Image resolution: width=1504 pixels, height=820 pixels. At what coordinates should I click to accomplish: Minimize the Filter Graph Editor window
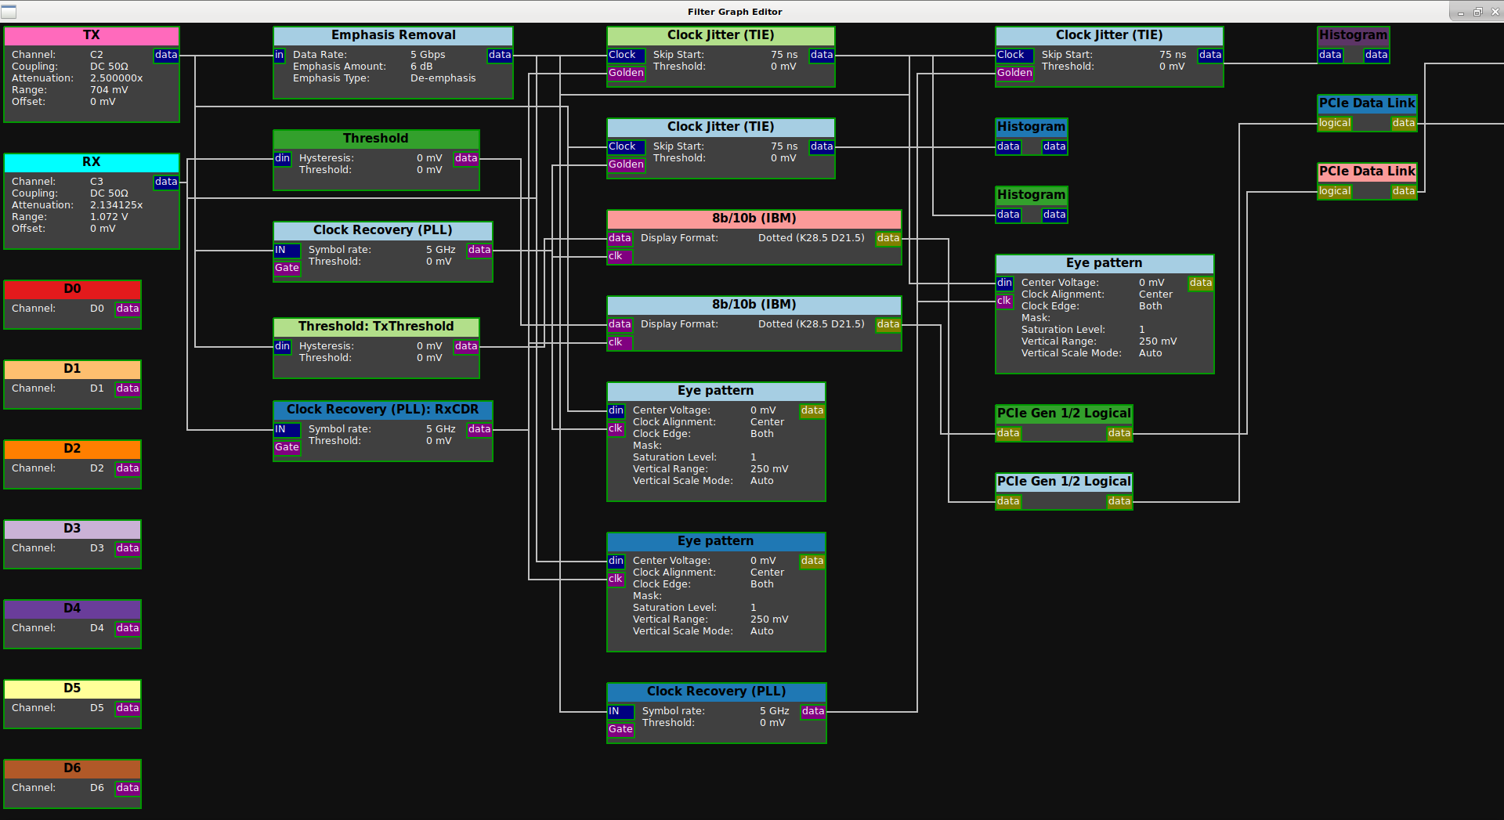point(1461,12)
